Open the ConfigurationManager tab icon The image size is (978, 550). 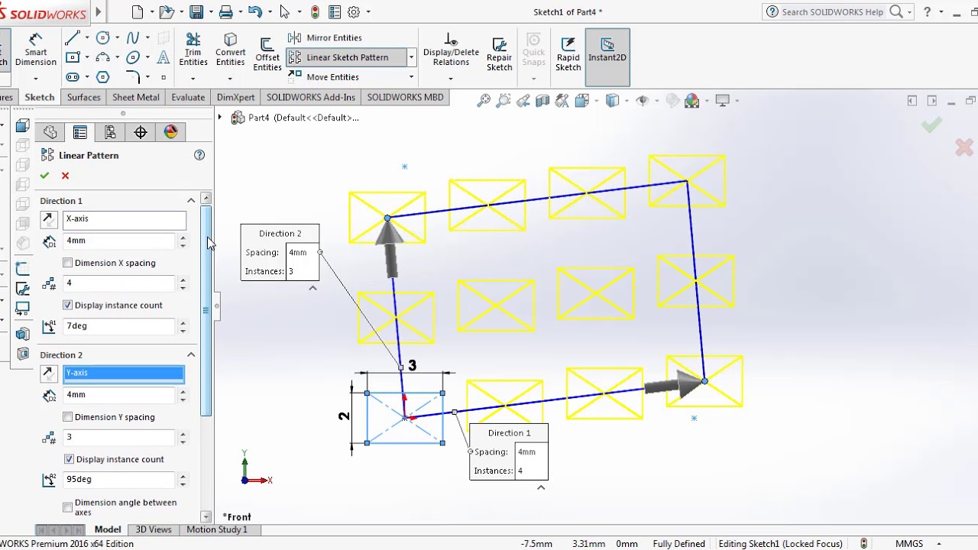tap(110, 132)
